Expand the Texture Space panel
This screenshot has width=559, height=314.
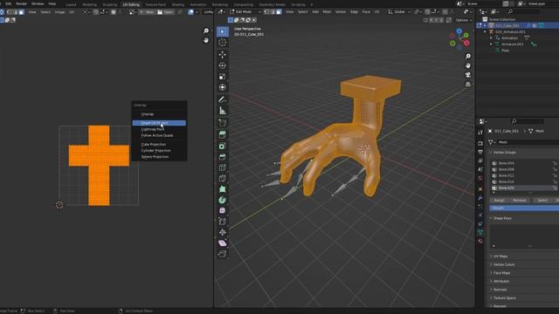click(x=491, y=298)
